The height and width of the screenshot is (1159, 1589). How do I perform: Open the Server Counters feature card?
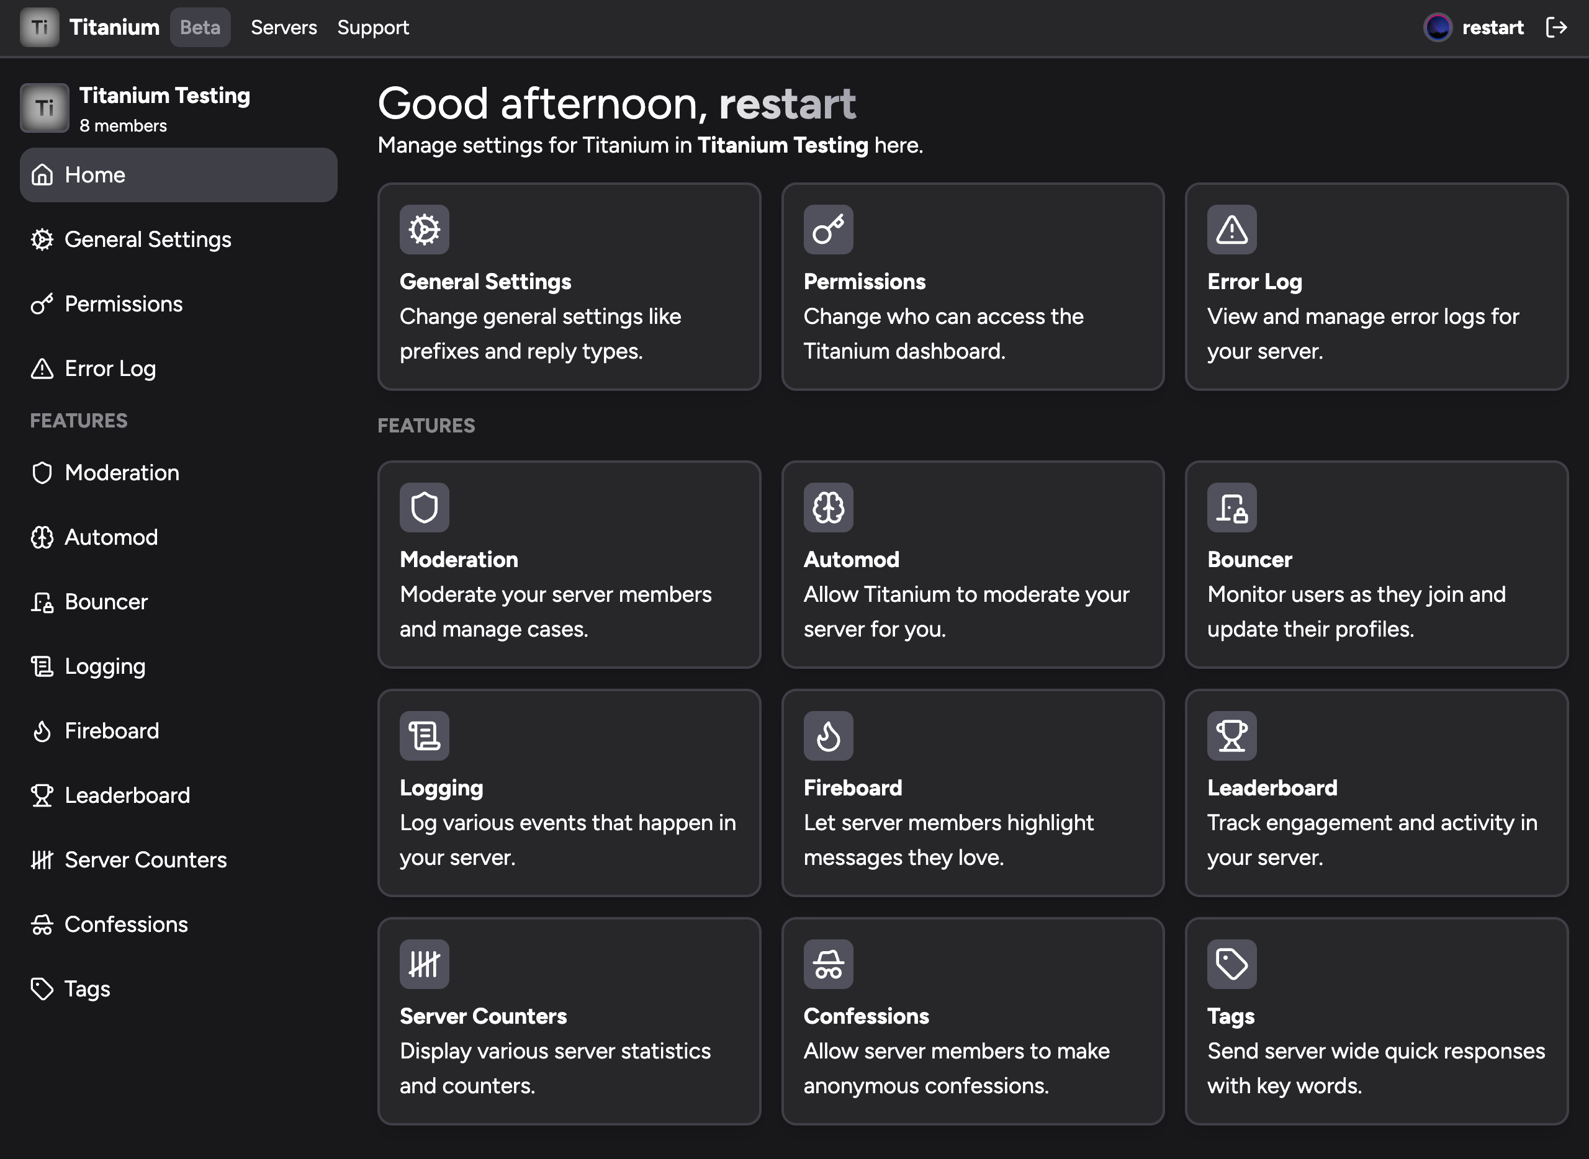point(569,1021)
